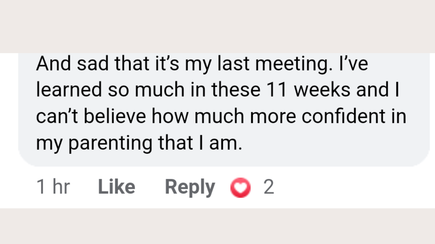Click the word "confident" in the comment
435x244 pixels.
[344, 116]
